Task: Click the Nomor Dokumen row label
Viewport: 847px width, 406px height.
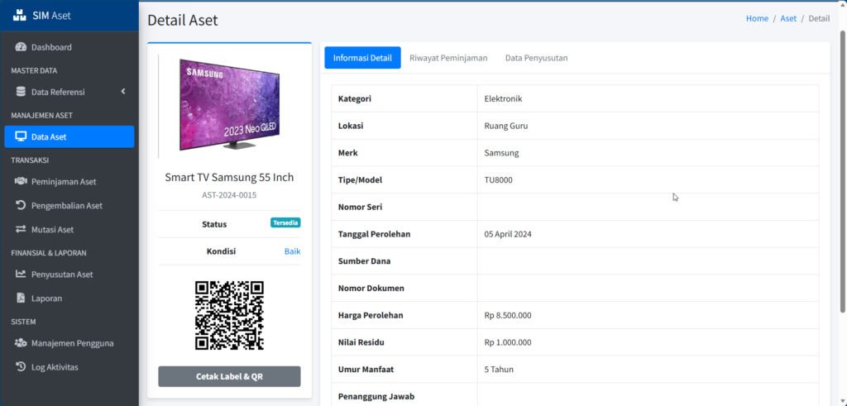Action: point(371,288)
